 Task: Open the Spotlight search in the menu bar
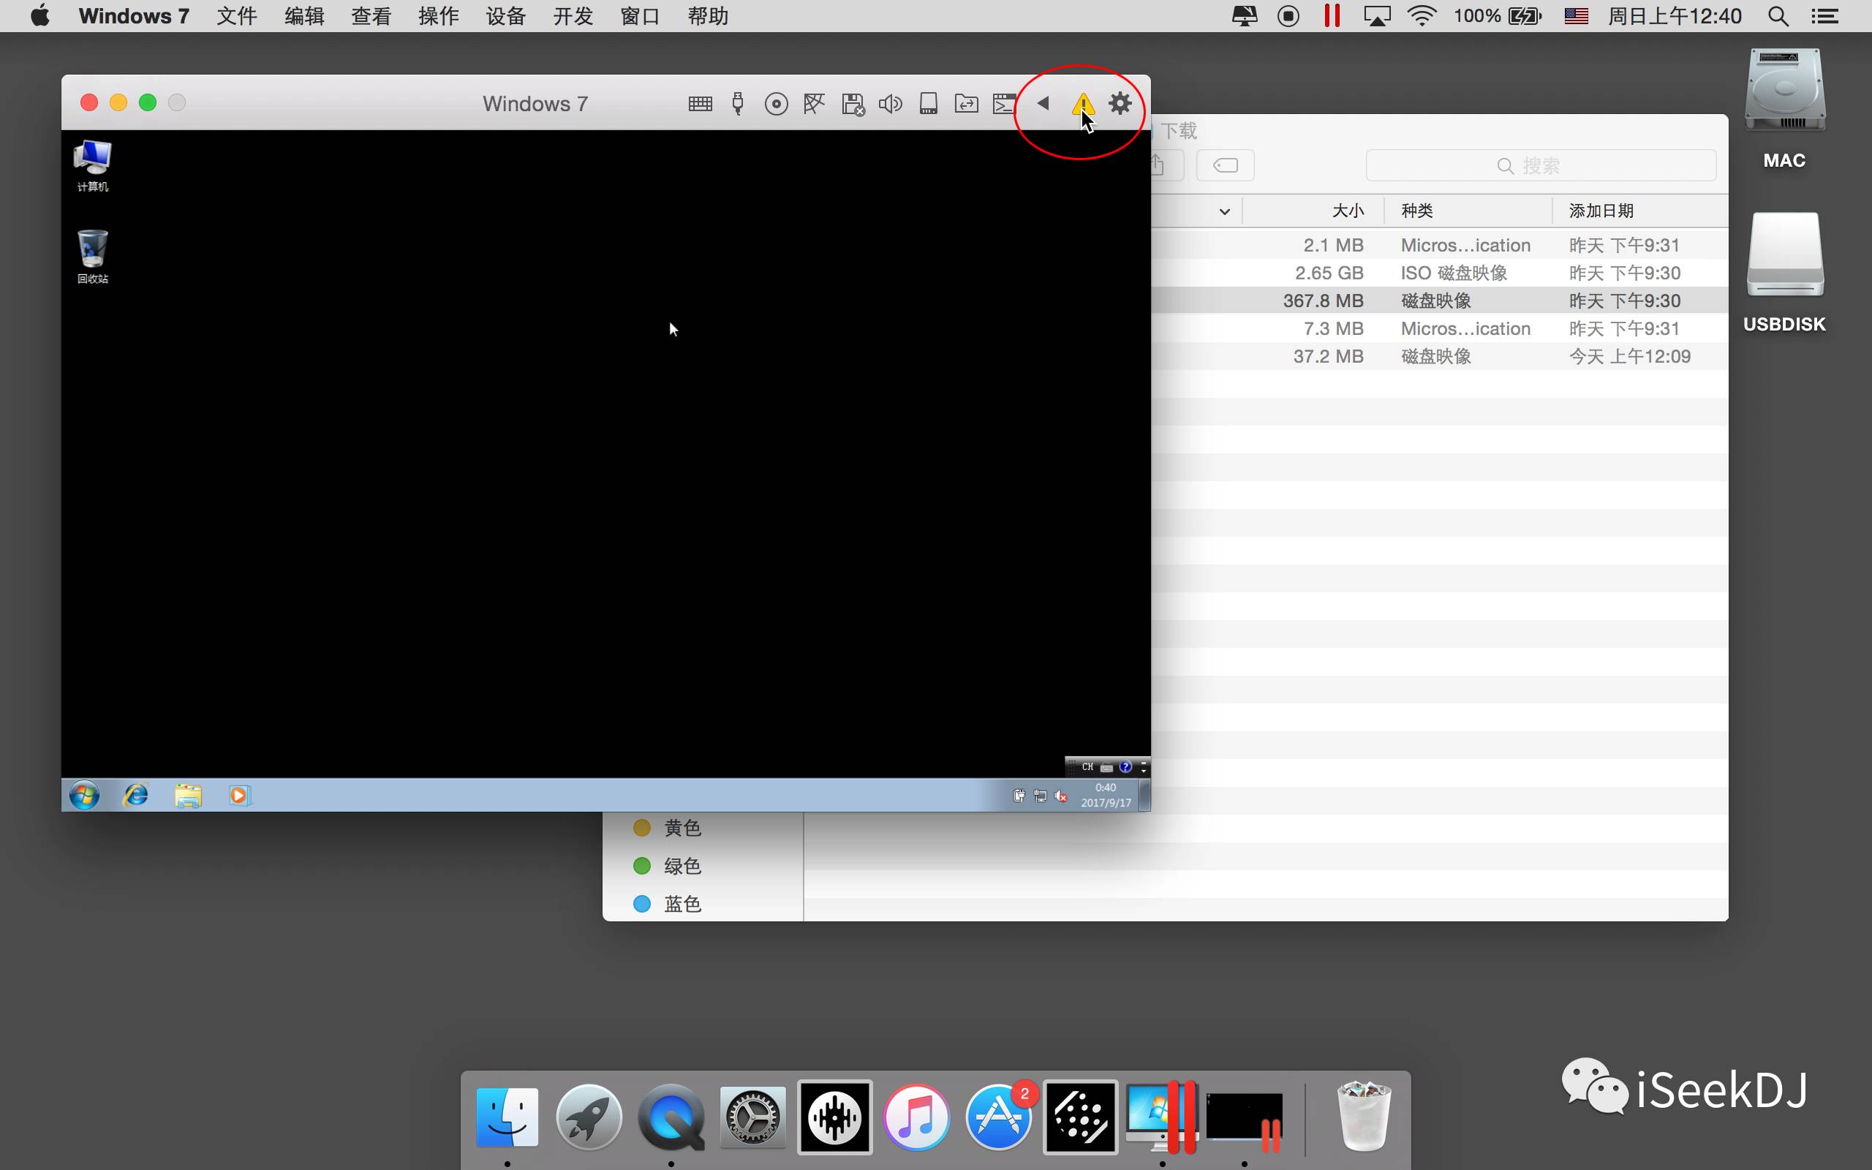click(1778, 16)
